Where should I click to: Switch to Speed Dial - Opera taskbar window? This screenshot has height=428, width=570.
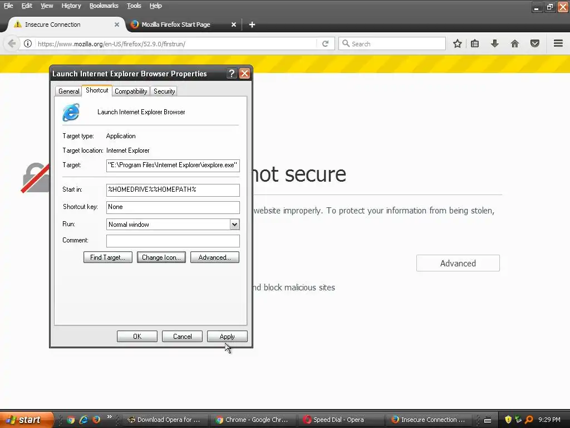[x=341, y=420]
